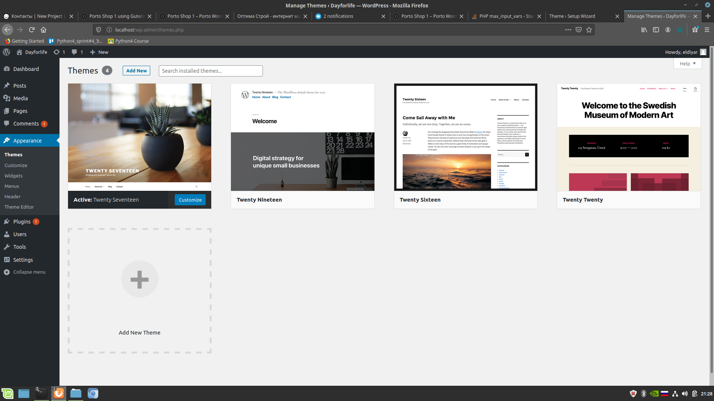This screenshot has width=714, height=401.
Task: Go to Firefox home page icon
Action: (44, 30)
